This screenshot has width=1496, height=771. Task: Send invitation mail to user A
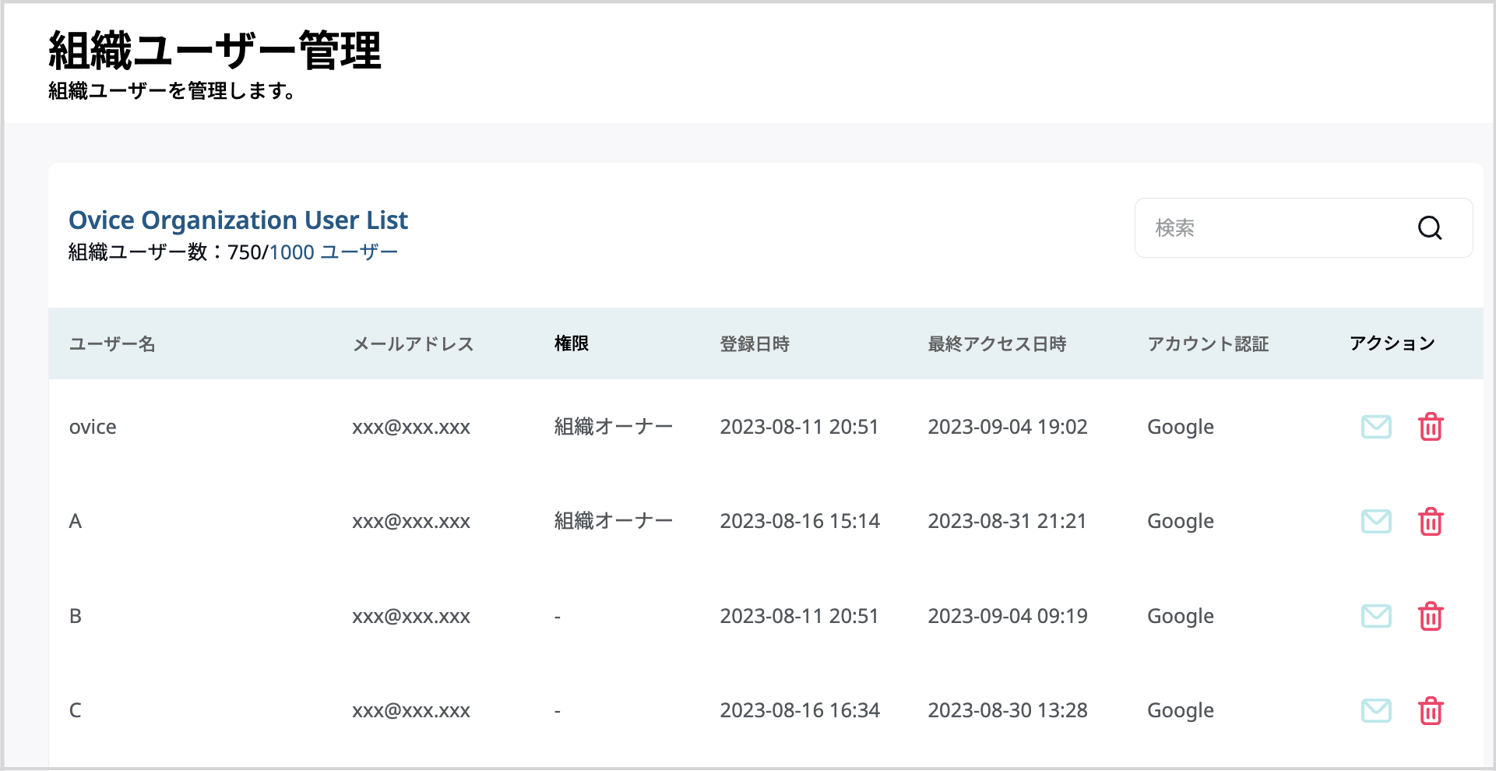coord(1375,522)
